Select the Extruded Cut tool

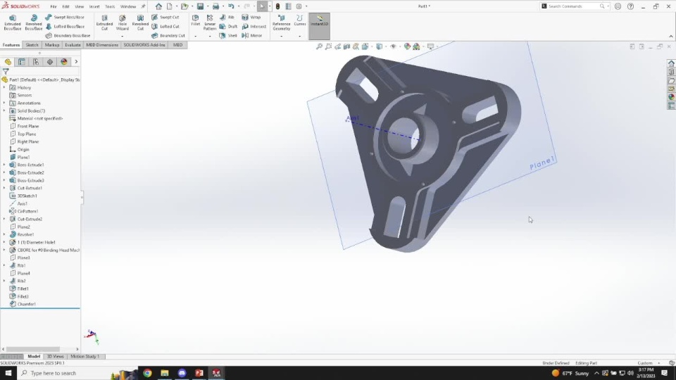click(x=104, y=23)
